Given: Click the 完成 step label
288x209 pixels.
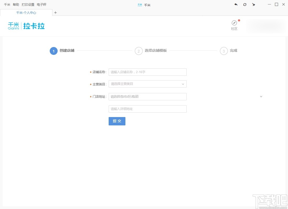Looking at the screenshot, I should click(x=234, y=51).
